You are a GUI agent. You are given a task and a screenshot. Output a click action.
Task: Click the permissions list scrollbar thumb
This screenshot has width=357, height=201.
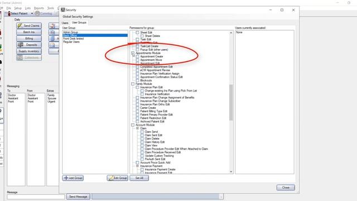[x=231, y=102]
